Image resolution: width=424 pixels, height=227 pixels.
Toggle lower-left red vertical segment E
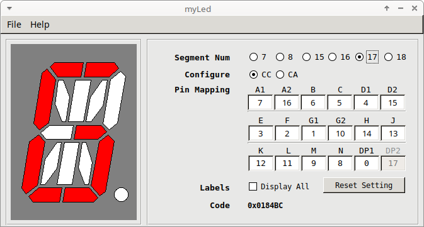click(x=33, y=164)
